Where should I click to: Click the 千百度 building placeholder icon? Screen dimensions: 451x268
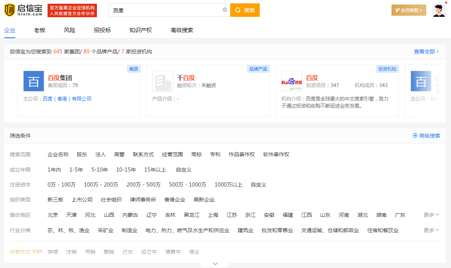pos(163,81)
